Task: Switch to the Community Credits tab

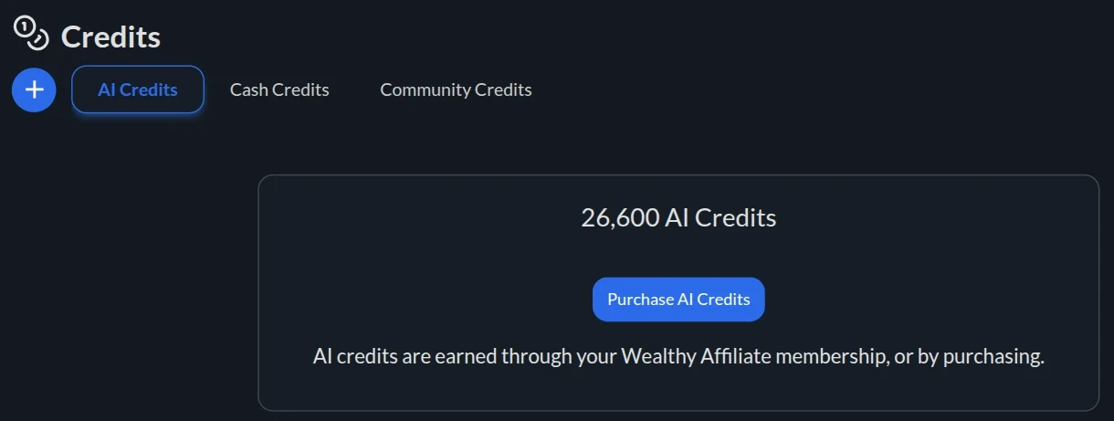Action: [456, 89]
